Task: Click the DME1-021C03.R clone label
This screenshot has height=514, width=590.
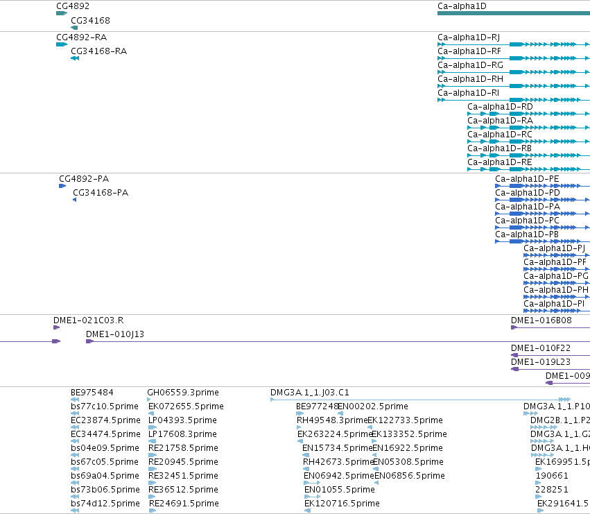Action: pos(89,320)
